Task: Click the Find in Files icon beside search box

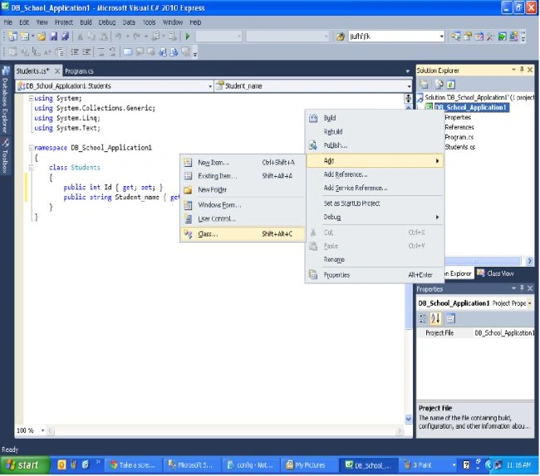Action: (x=341, y=37)
